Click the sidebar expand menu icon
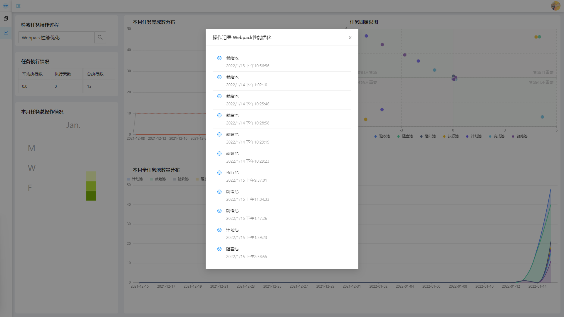The width and height of the screenshot is (564, 317). pos(18,6)
